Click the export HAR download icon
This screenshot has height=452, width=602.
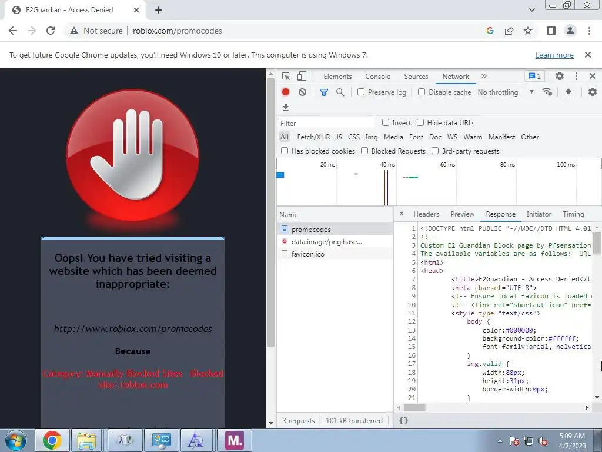pos(285,107)
